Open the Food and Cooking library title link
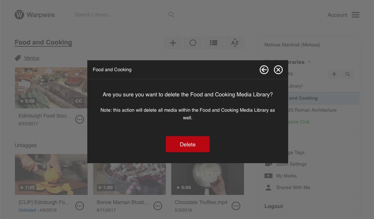This screenshot has width=374, height=219. [43, 42]
